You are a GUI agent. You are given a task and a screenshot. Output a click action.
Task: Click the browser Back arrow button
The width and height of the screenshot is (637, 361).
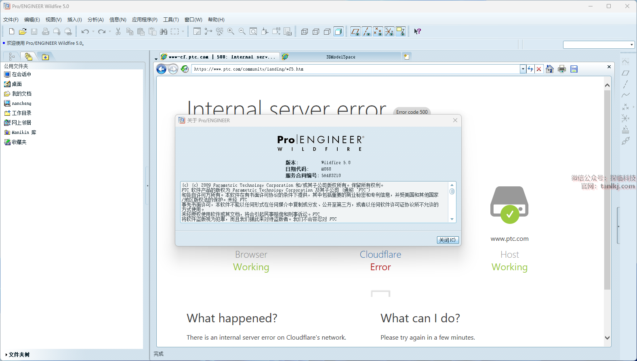pyautogui.click(x=161, y=69)
